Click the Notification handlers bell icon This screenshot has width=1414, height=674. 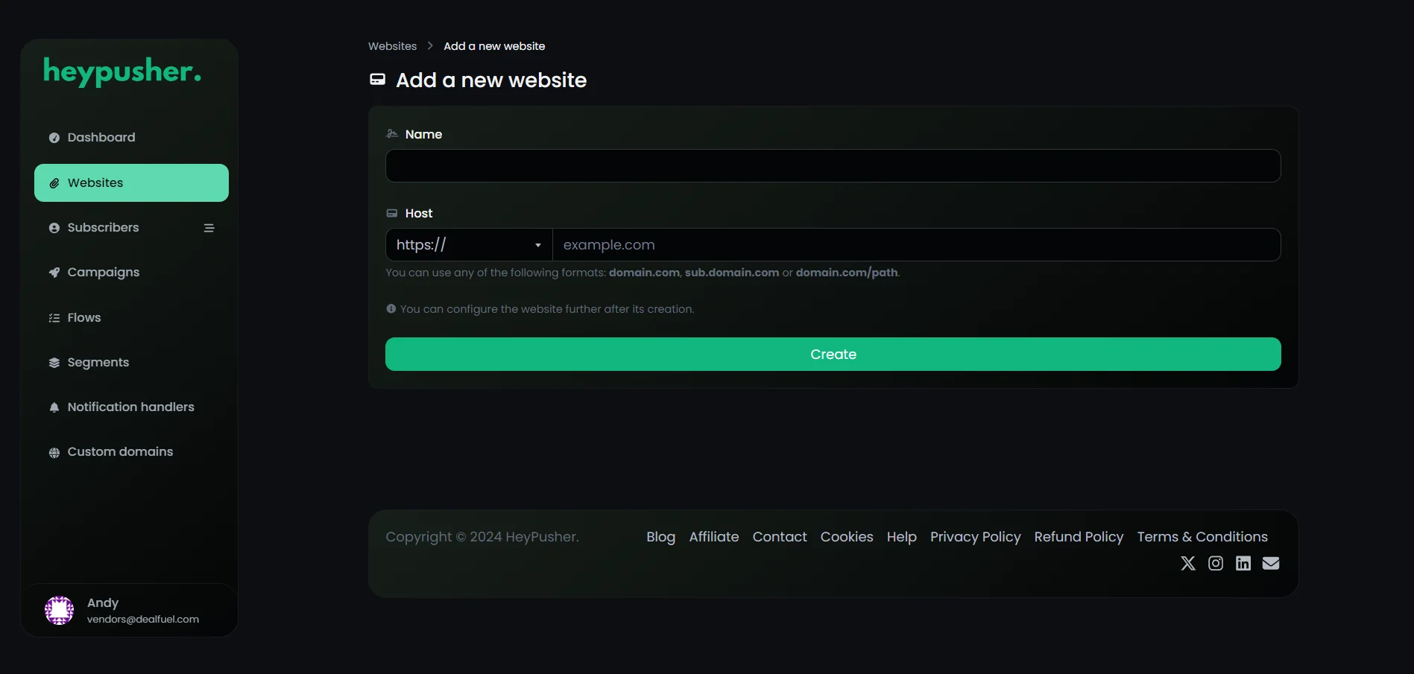53,407
